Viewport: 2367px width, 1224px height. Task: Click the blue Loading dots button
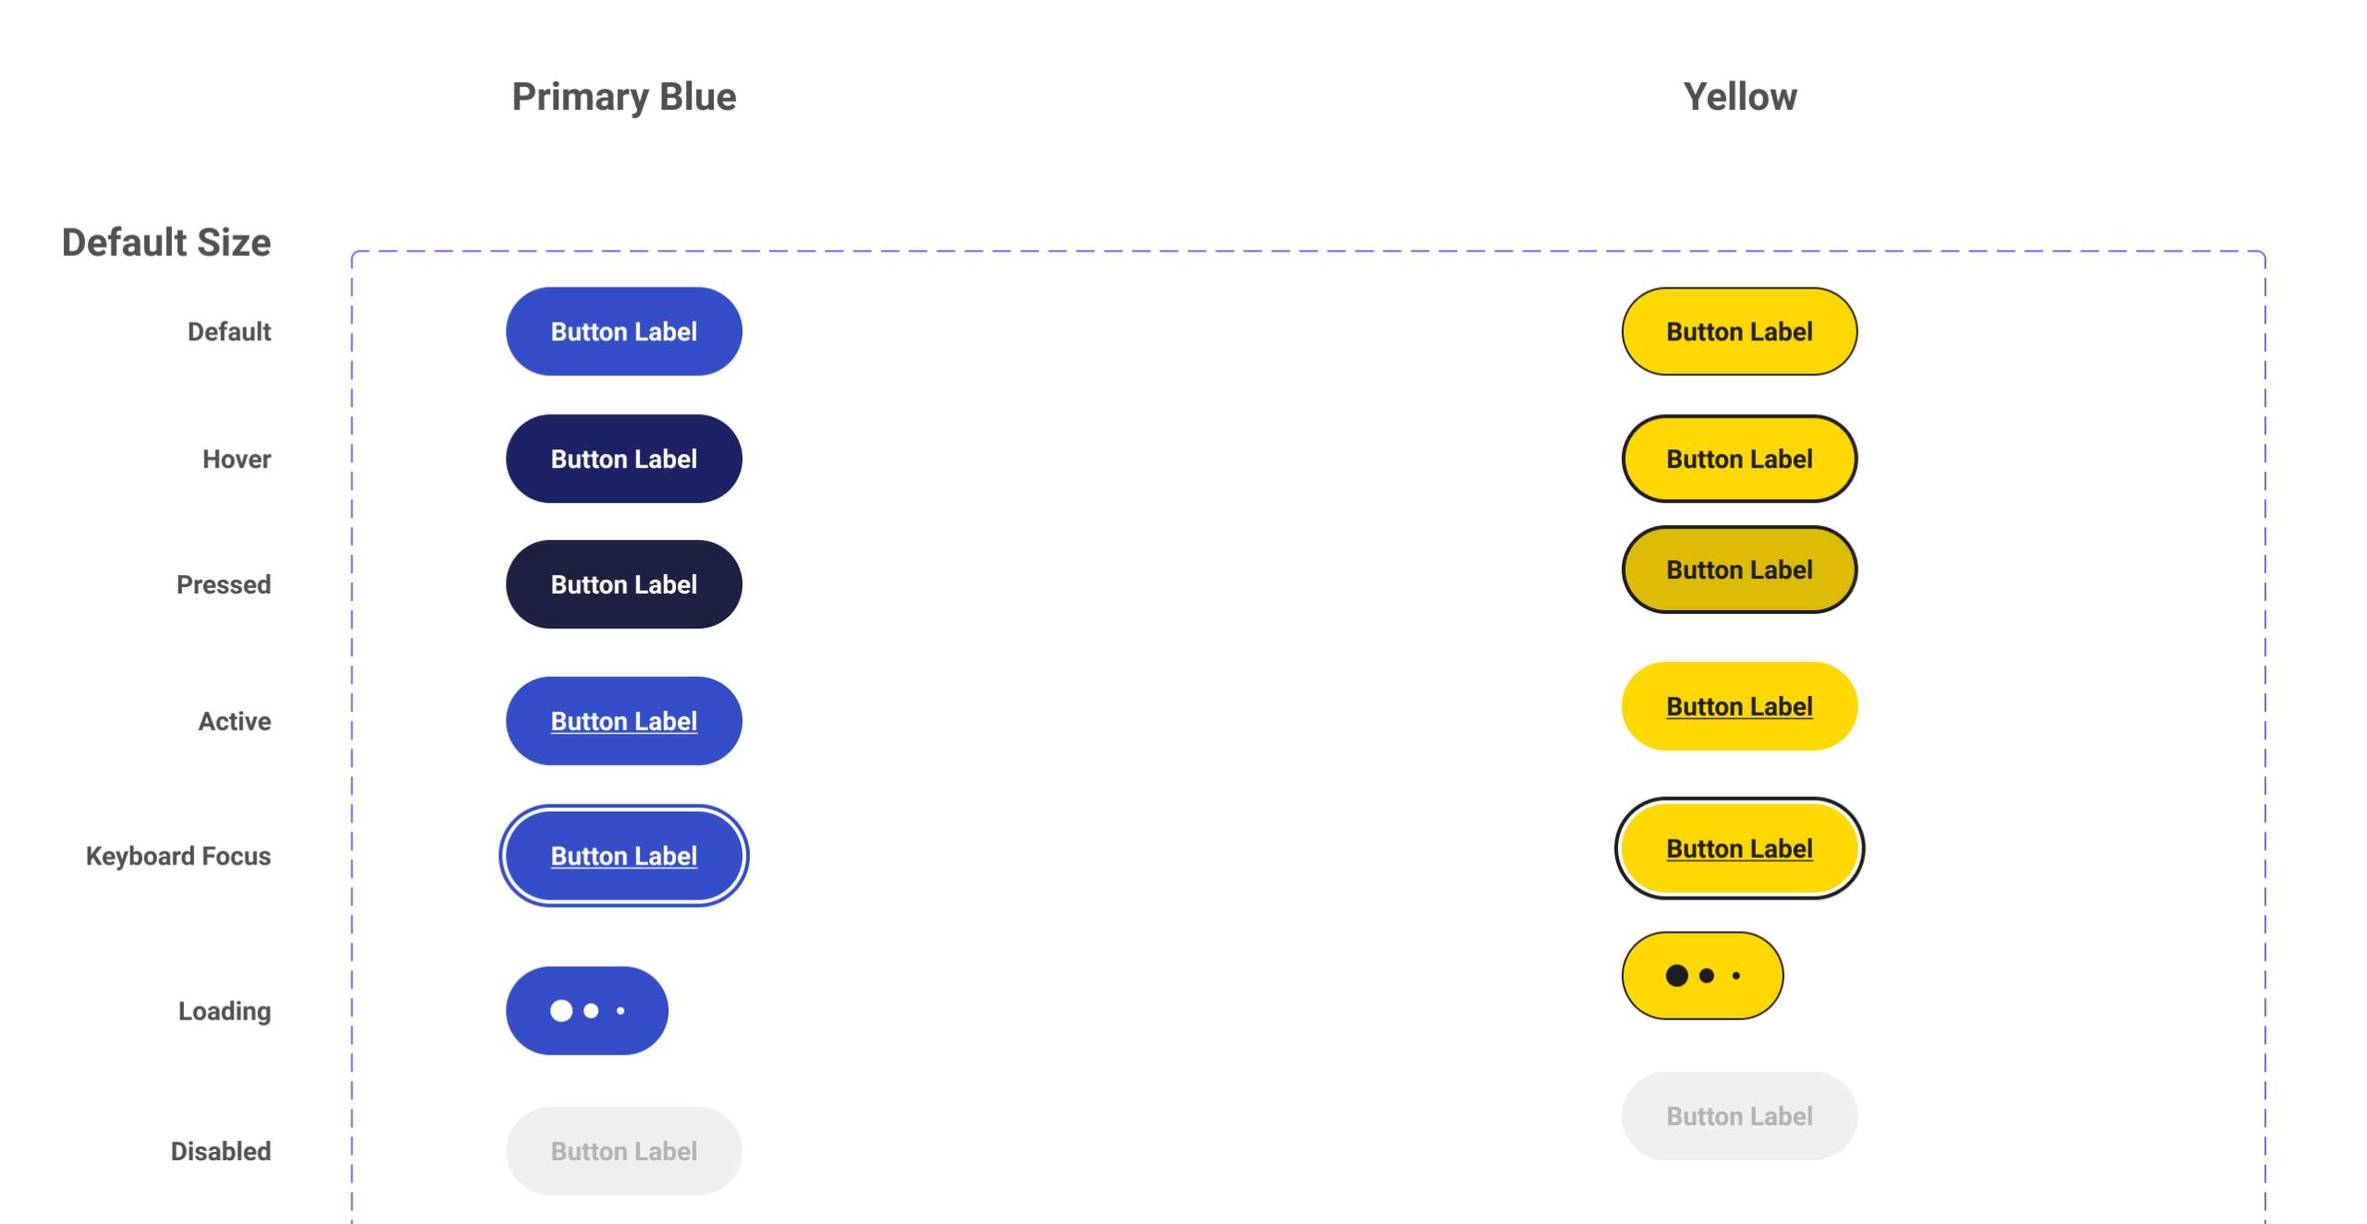click(586, 1010)
